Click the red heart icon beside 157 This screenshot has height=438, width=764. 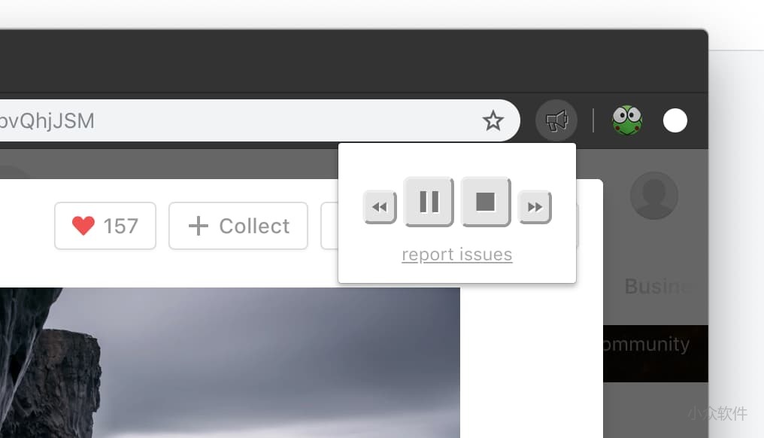83,226
